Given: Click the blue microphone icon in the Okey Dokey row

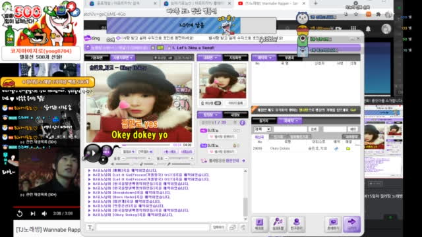Looking at the screenshot, I should pos(336,148).
